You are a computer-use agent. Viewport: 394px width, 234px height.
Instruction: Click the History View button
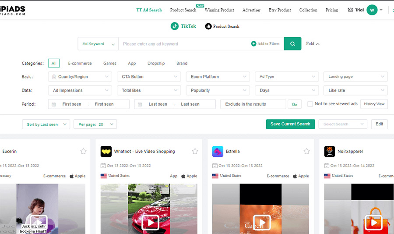(374, 104)
